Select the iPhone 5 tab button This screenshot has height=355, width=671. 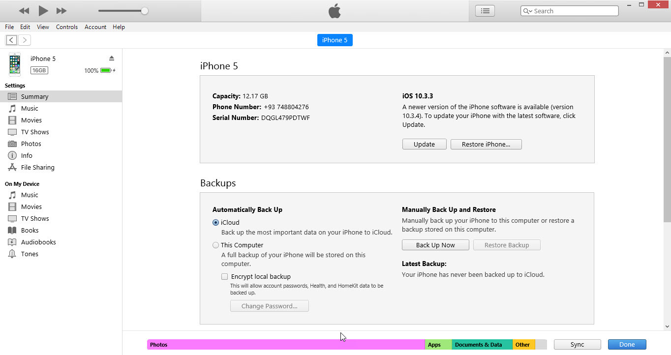tap(335, 40)
